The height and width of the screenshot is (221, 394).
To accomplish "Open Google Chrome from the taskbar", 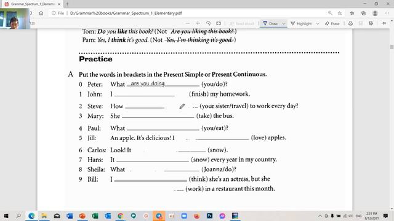I will (x=121, y=215).
